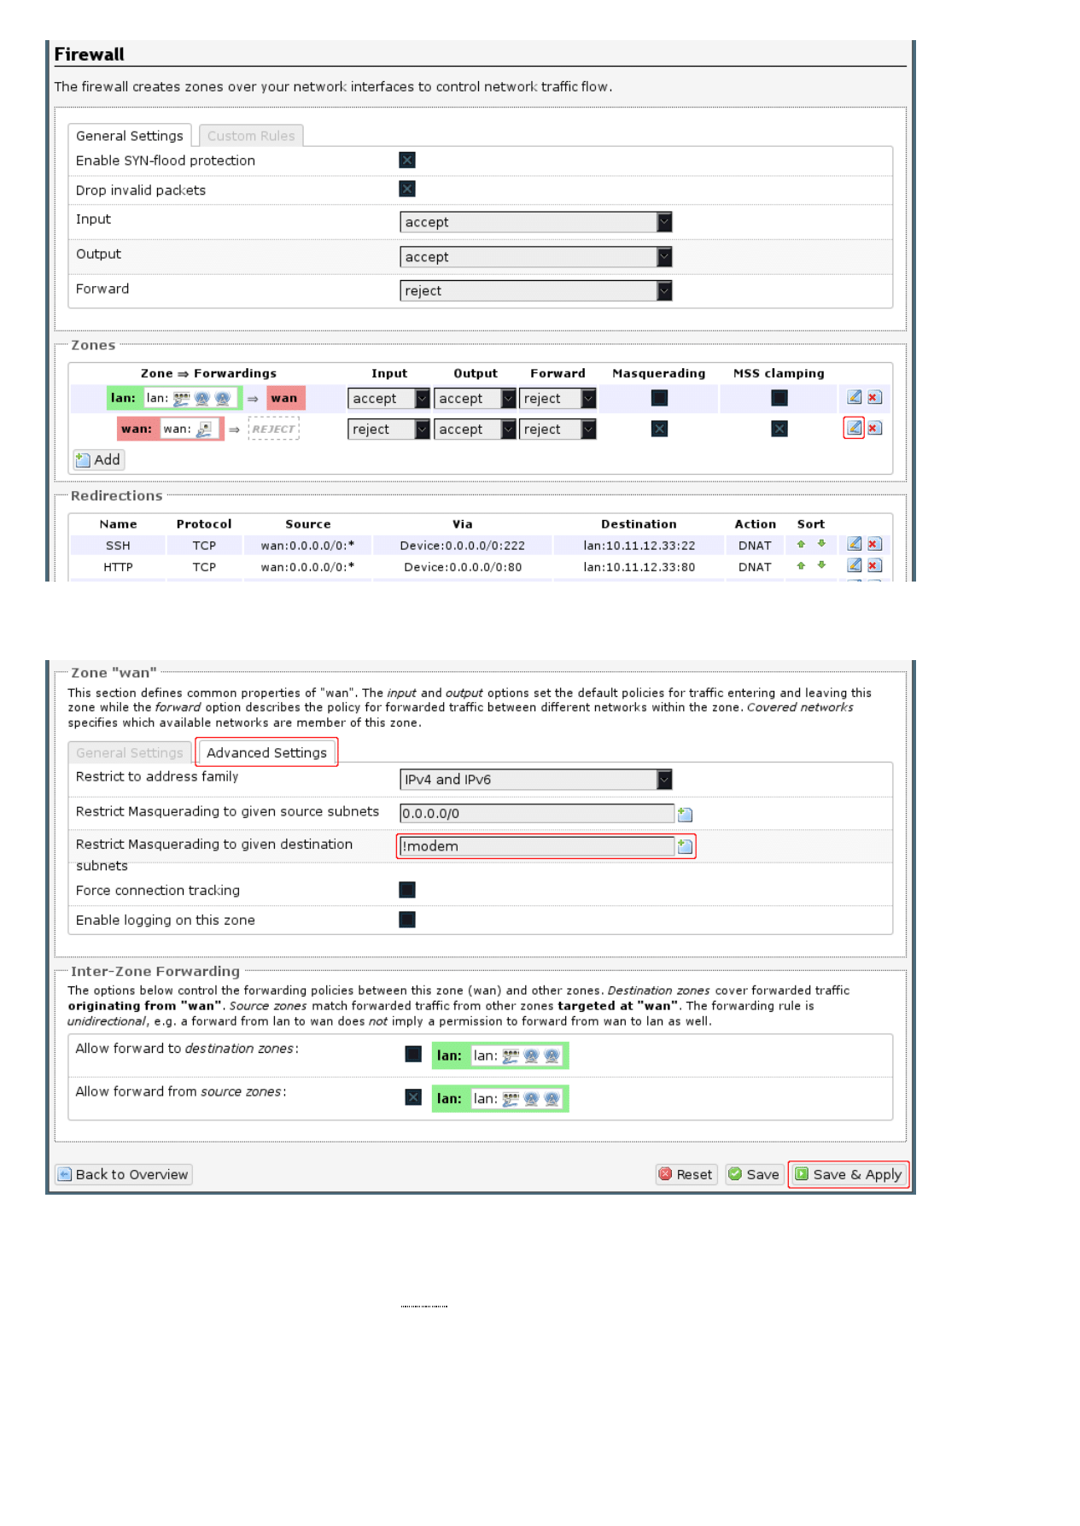Click Back to Overview button
The height and width of the screenshot is (1526, 1080).
tap(124, 1174)
